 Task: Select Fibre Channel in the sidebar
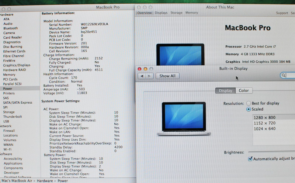pyautogui.click(x=14, y=56)
